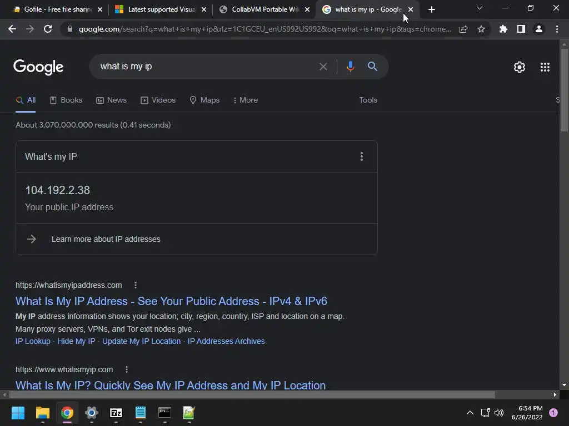569x426 pixels.
Task: Open Google quick settings gear
Action: click(x=520, y=67)
